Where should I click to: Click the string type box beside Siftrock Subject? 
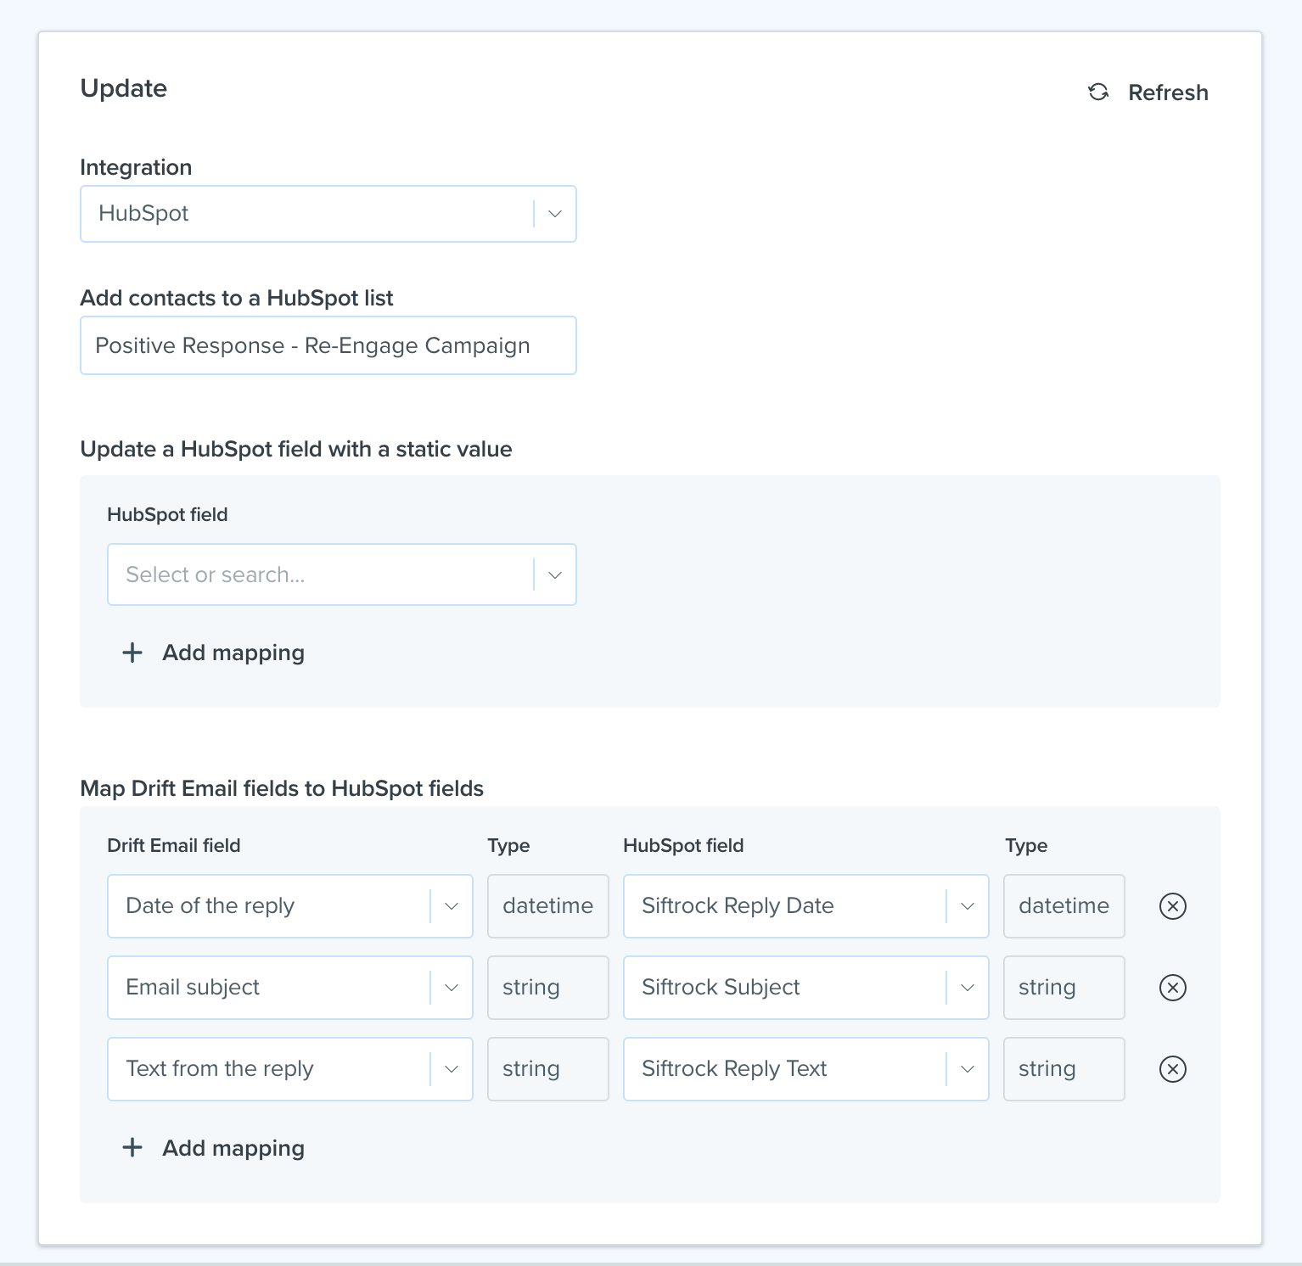click(1064, 988)
